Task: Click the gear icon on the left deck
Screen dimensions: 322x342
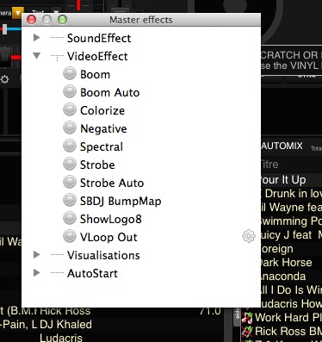Action: point(4,79)
